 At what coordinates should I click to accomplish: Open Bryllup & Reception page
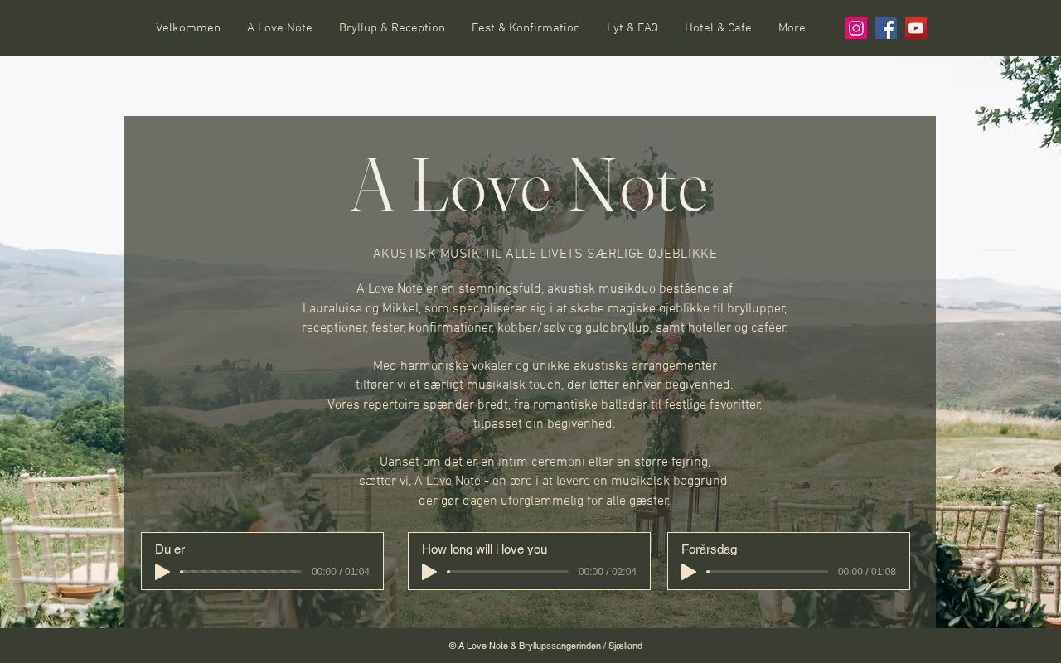(x=392, y=28)
